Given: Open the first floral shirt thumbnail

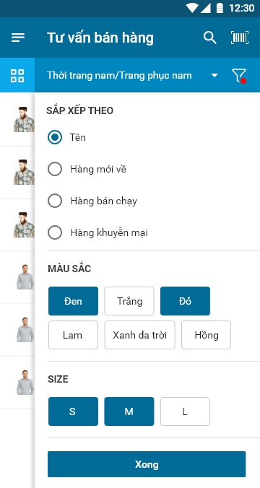Looking at the screenshot, I should pyautogui.click(x=25, y=119).
